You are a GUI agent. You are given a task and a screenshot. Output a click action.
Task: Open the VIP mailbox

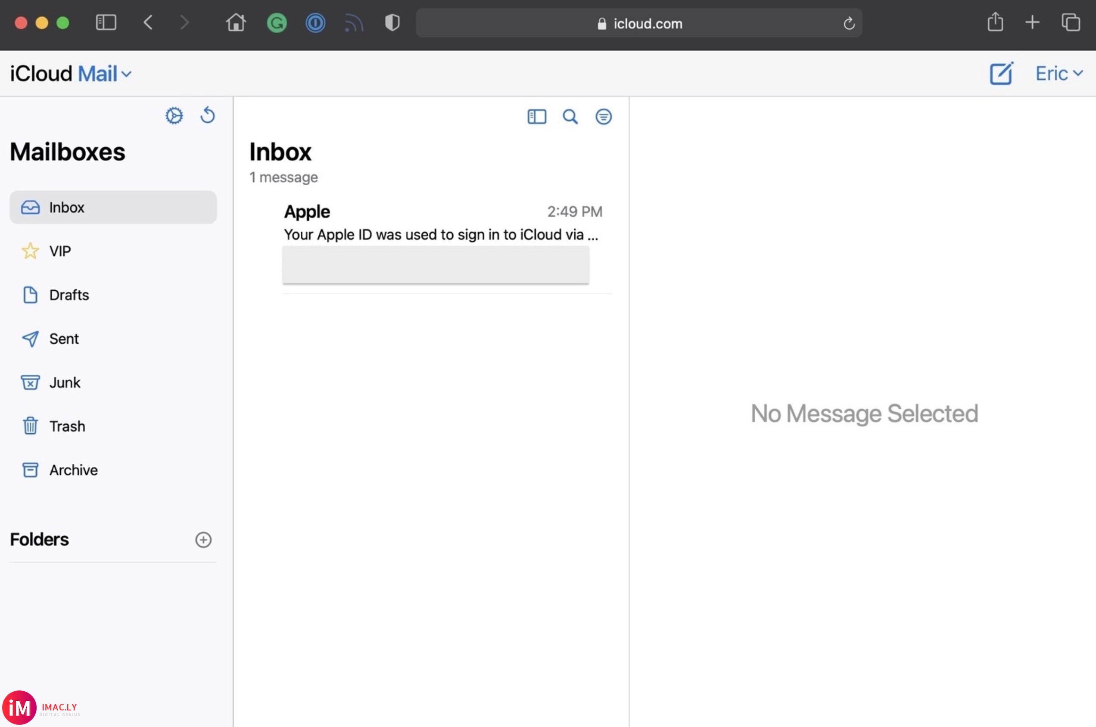click(x=113, y=251)
